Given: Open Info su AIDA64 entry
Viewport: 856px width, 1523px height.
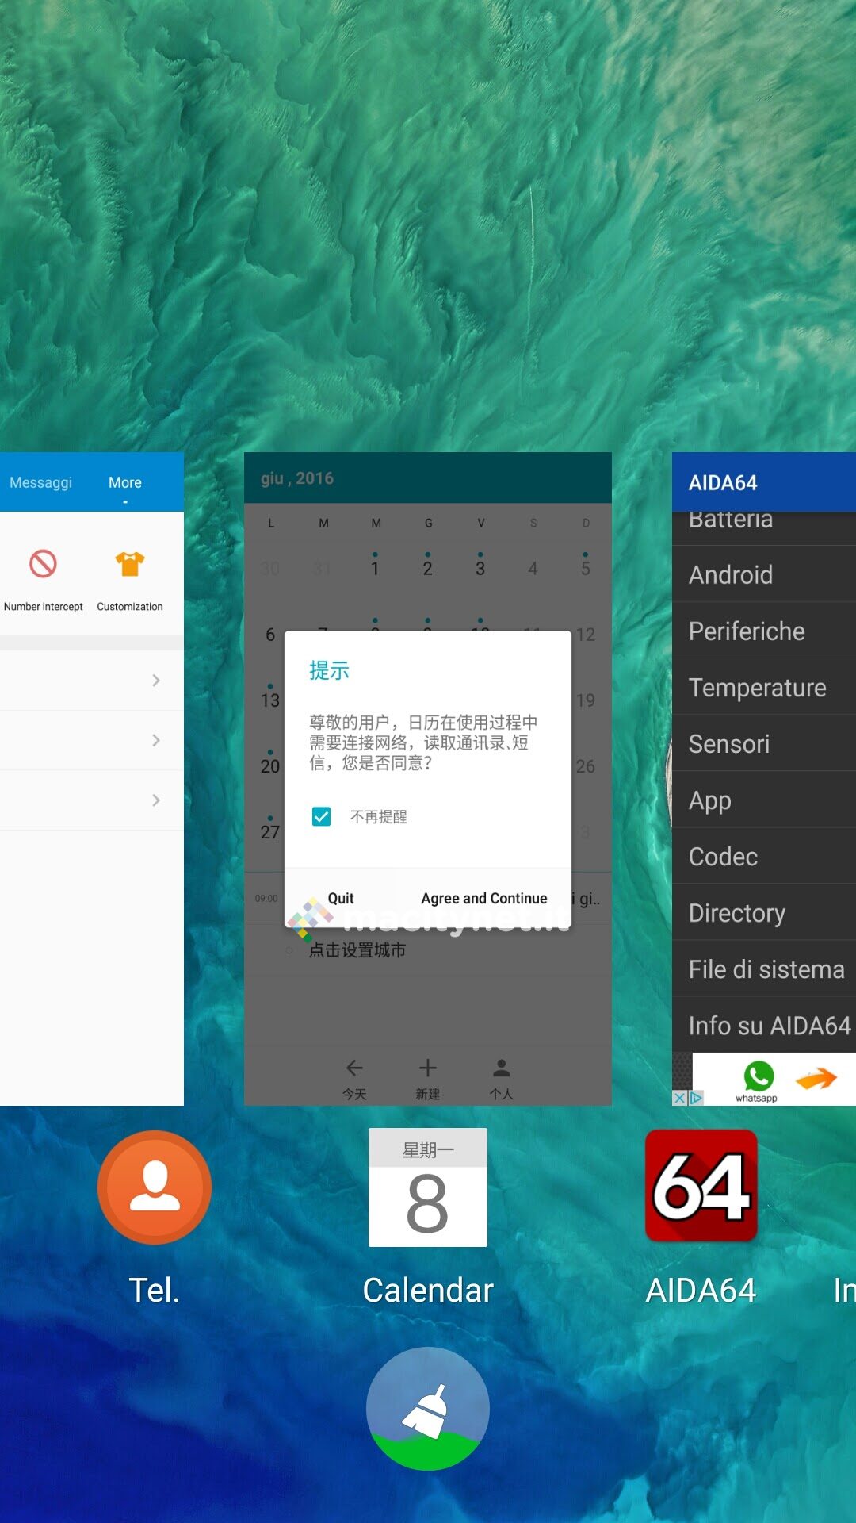Looking at the screenshot, I should tap(764, 1025).
